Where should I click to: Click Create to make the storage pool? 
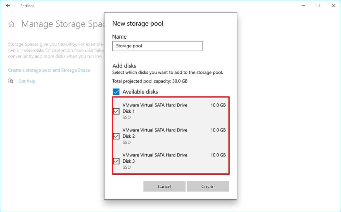pyautogui.click(x=208, y=186)
